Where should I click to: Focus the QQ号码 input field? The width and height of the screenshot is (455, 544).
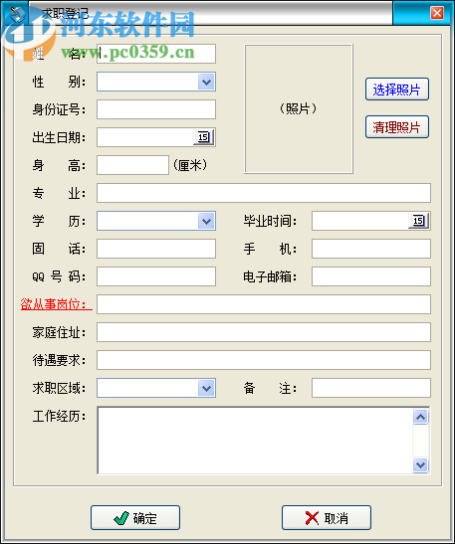click(156, 276)
